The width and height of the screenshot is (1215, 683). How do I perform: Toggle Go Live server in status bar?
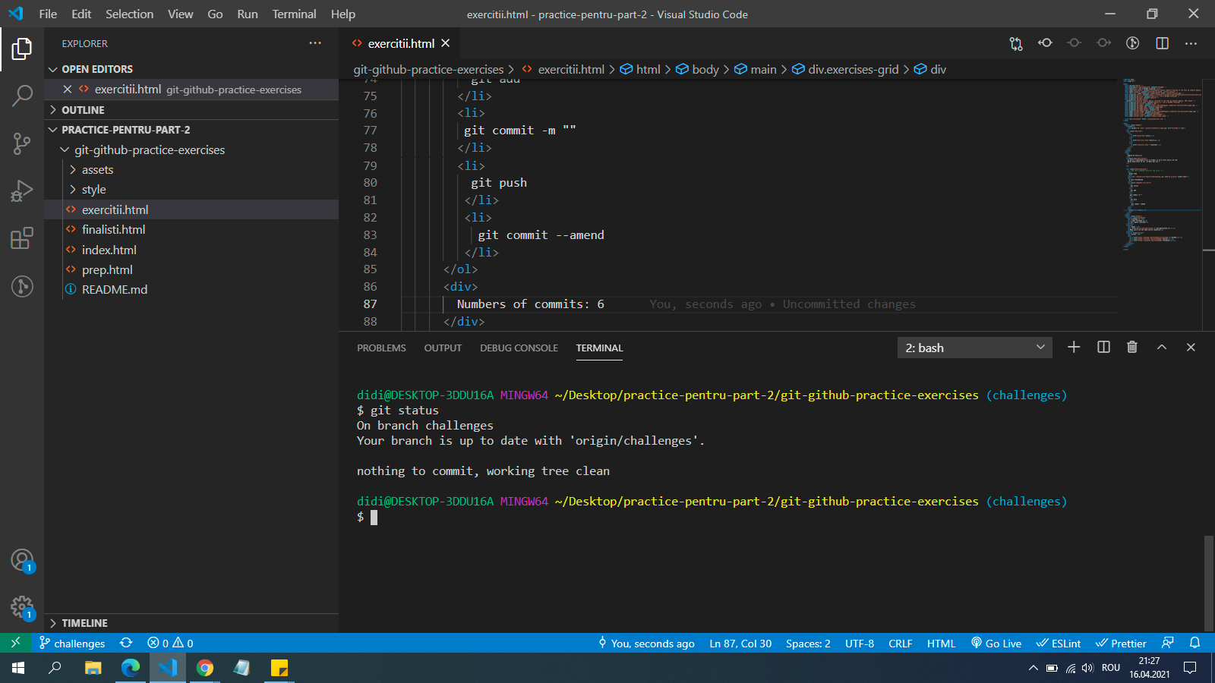(996, 644)
